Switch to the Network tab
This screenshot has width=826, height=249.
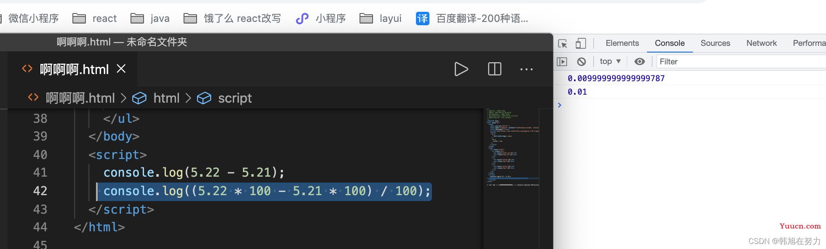tap(762, 43)
